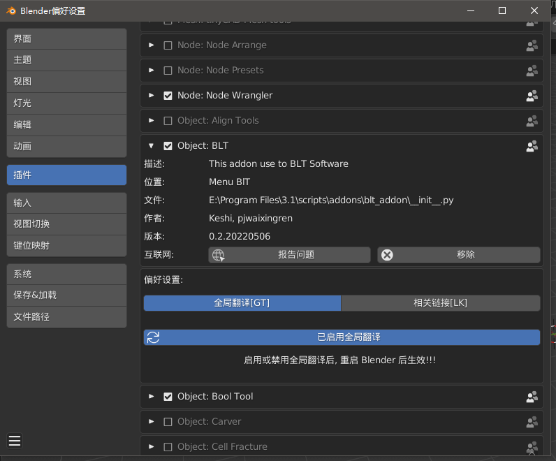Disable the Node Wrangler addon checkbox

(x=168, y=96)
